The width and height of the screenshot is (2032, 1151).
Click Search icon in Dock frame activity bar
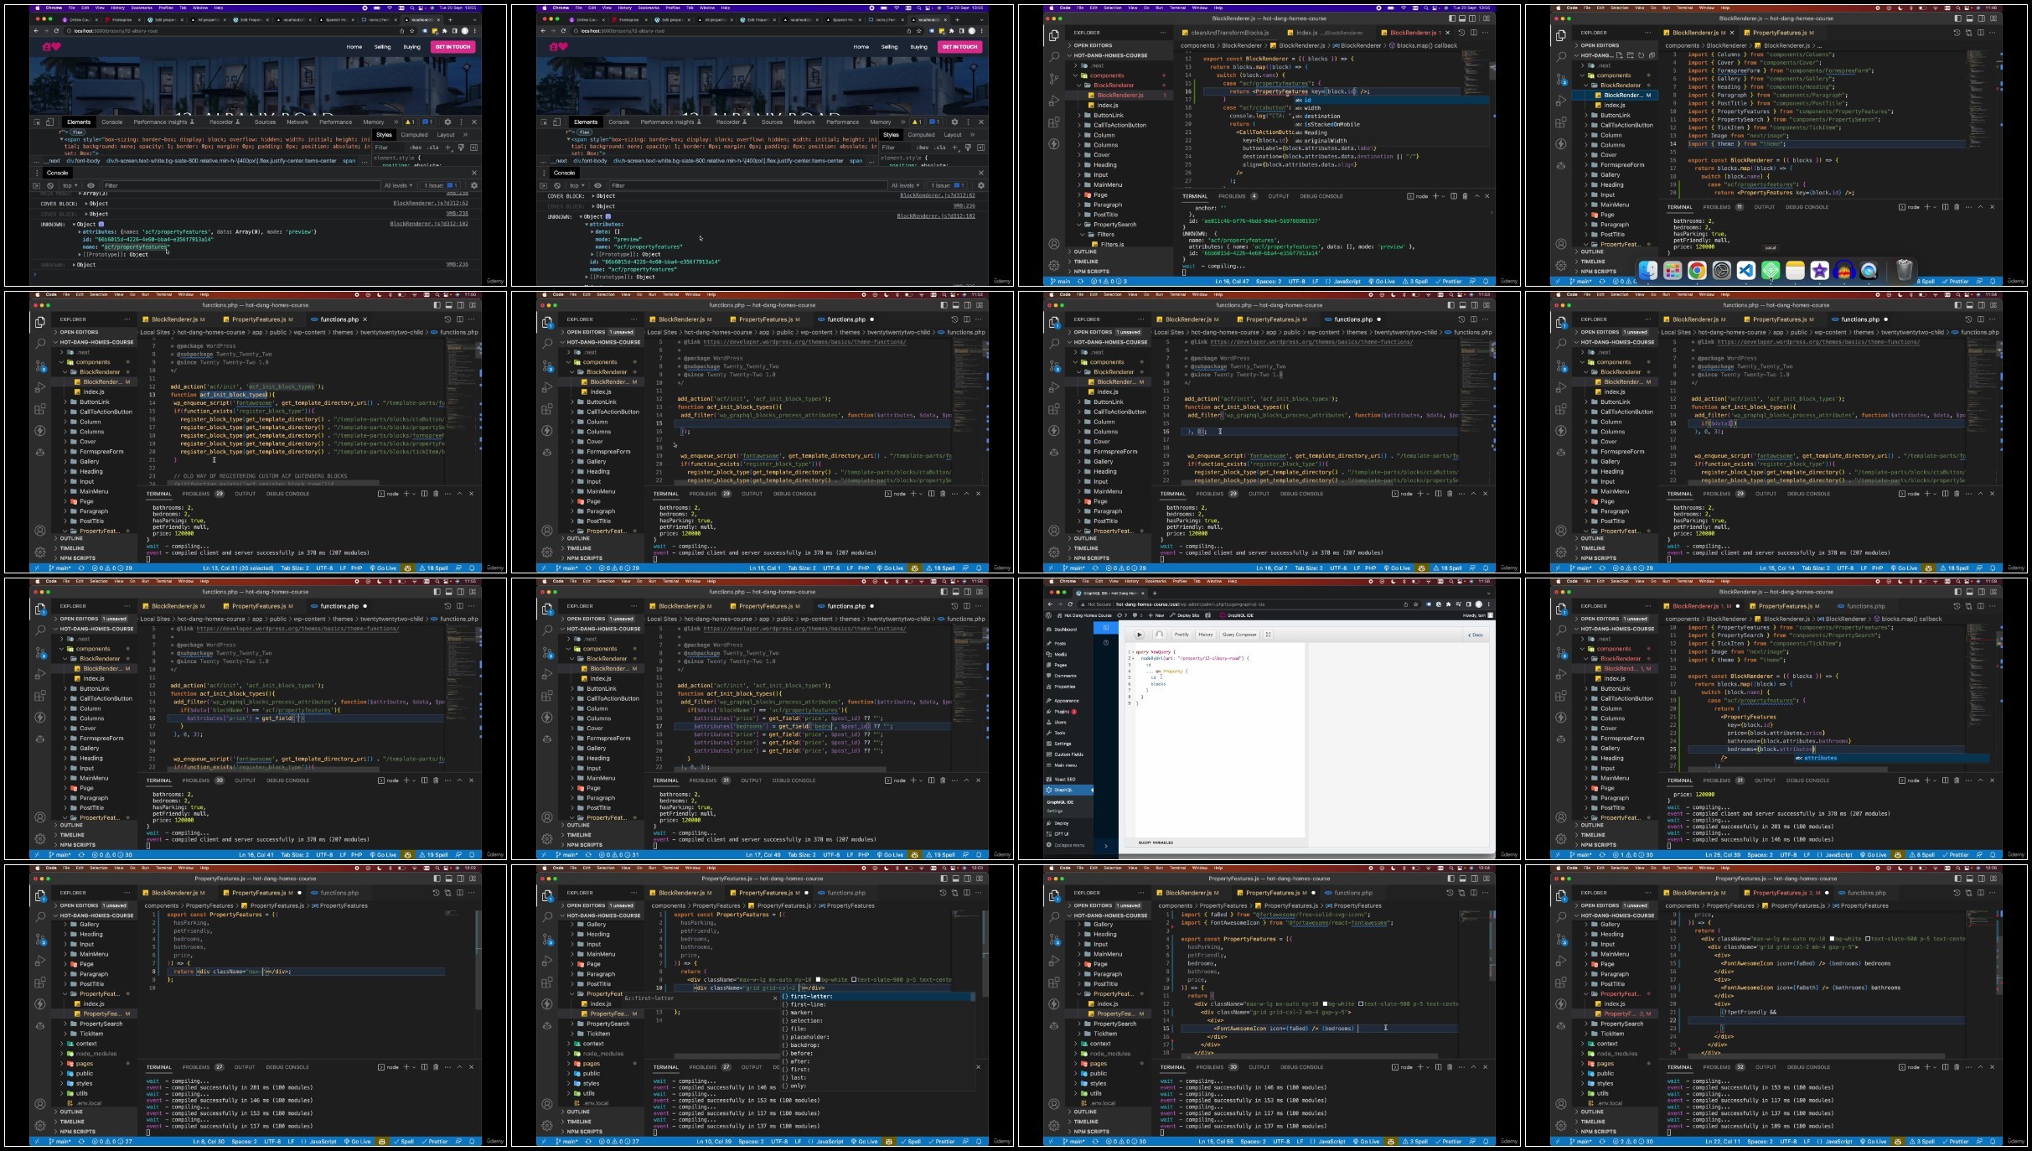pyautogui.click(x=1561, y=57)
